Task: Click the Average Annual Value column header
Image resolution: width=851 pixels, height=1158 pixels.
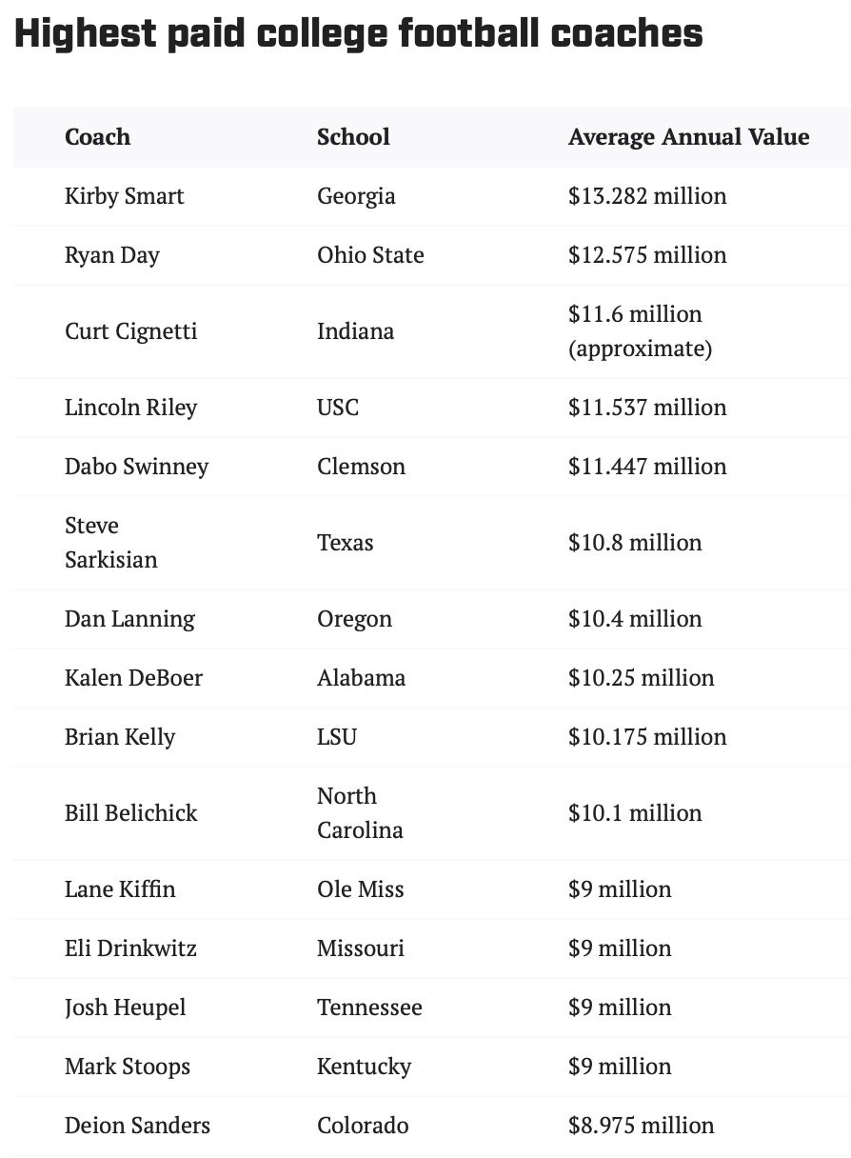Action: click(688, 137)
